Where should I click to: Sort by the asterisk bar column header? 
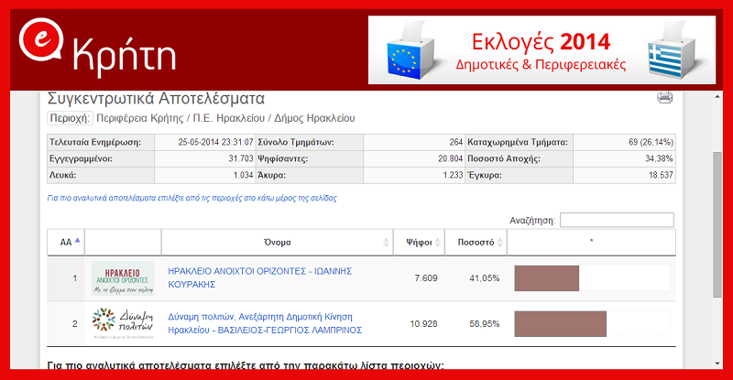point(591,243)
